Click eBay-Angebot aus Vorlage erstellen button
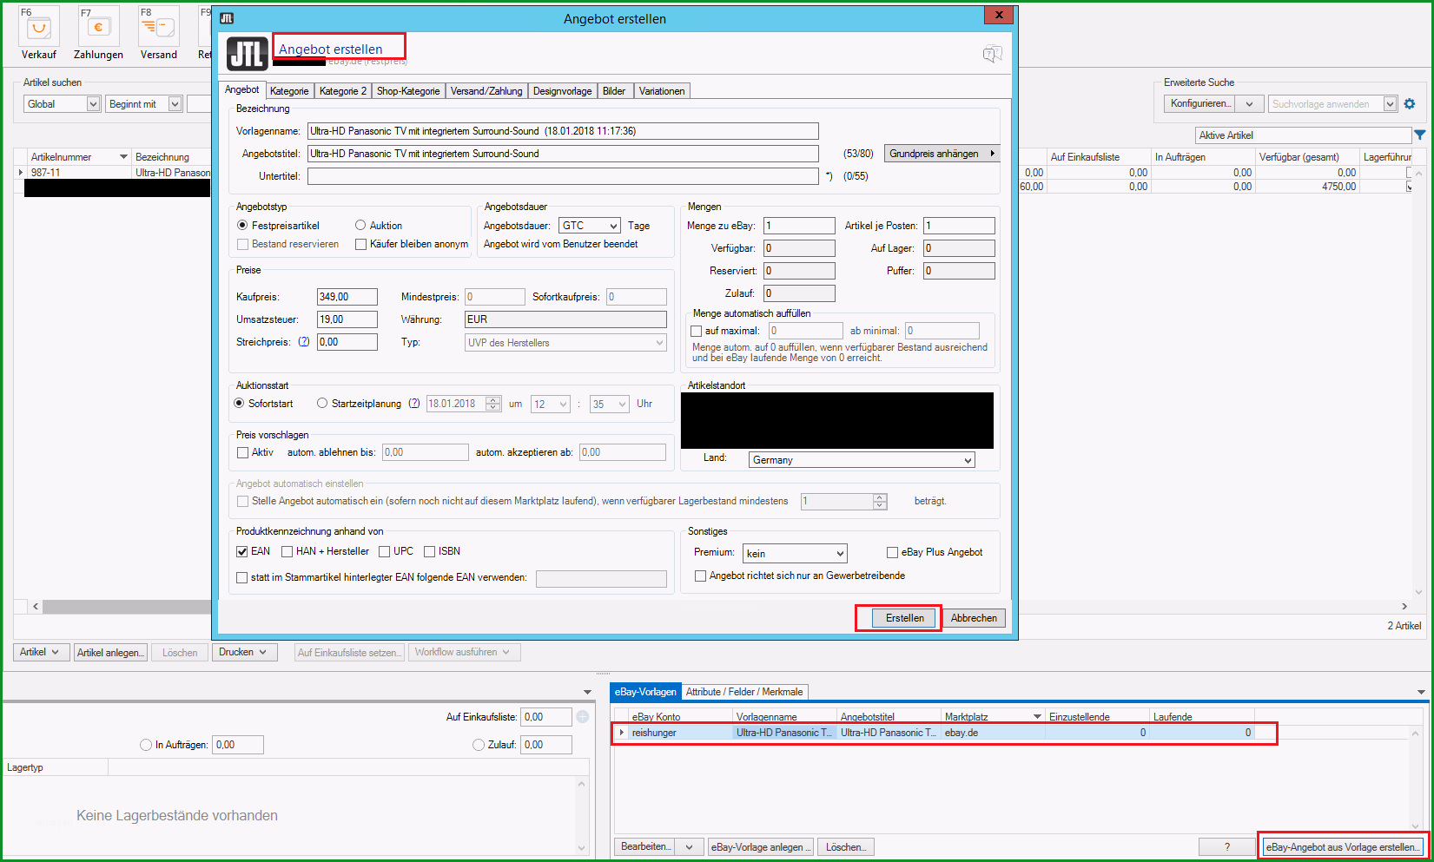 pyautogui.click(x=1343, y=847)
